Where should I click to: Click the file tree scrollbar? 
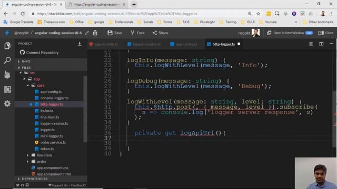coord(85,109)
